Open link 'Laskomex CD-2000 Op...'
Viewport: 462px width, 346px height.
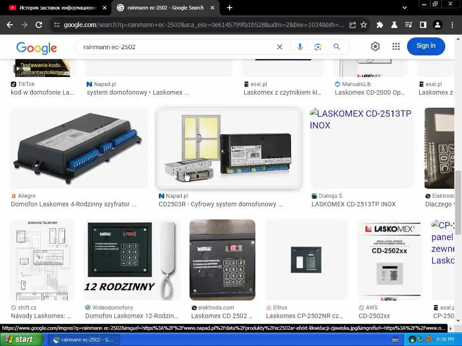pyautogui.click(x=370, y=92)
